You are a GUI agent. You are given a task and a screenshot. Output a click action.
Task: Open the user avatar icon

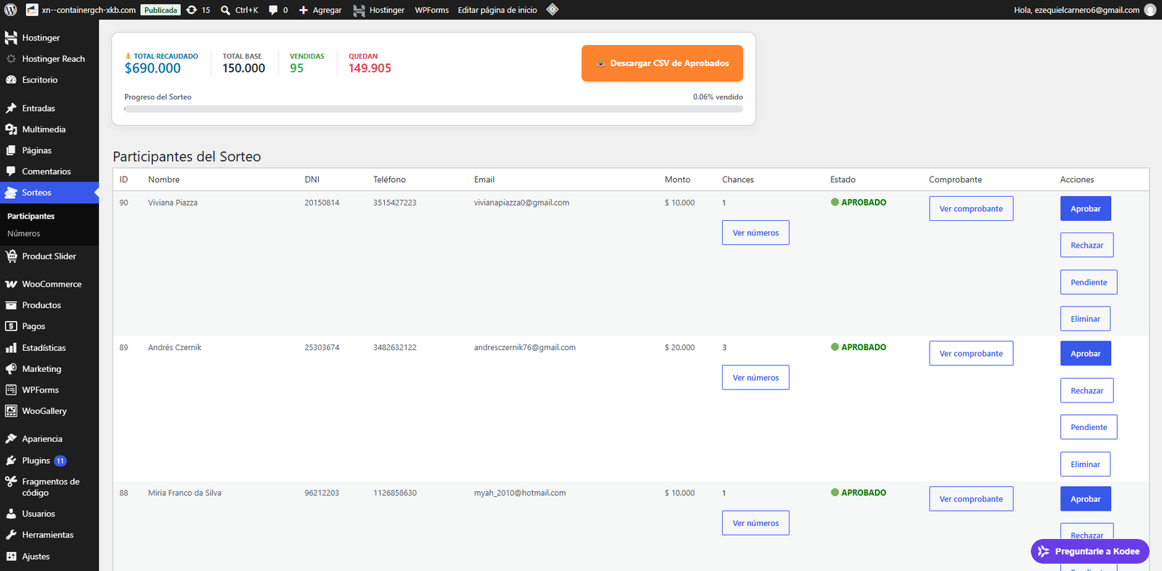point(1150,10)
